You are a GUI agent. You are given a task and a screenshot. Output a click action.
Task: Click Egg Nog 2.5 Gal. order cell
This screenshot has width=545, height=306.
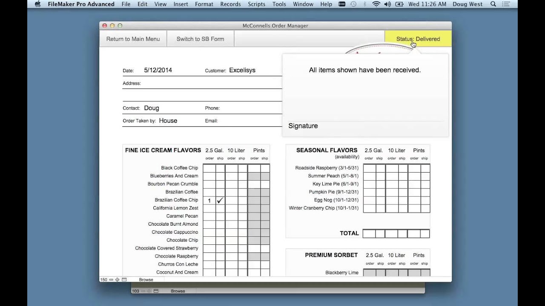click(x=370, y=200)
